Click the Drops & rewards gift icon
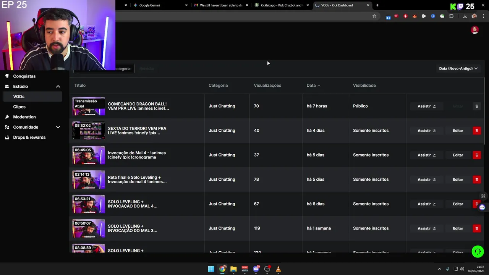Viewport: 489px width, 275px height. 7,137
